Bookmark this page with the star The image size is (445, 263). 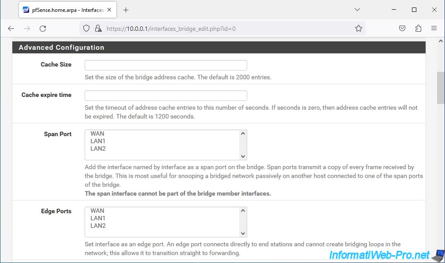(x=359, y=28)
